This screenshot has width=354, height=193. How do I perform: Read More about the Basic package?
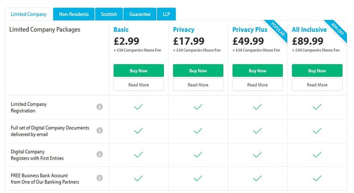(x=139, y=85)
